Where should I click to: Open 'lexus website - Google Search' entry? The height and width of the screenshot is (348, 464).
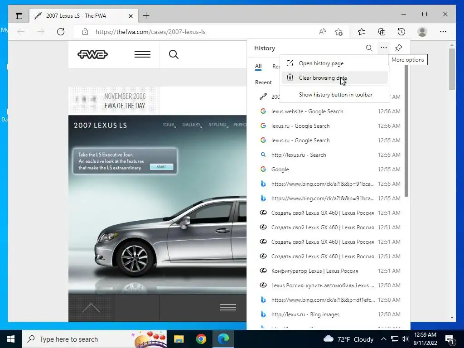coord(328,111)
